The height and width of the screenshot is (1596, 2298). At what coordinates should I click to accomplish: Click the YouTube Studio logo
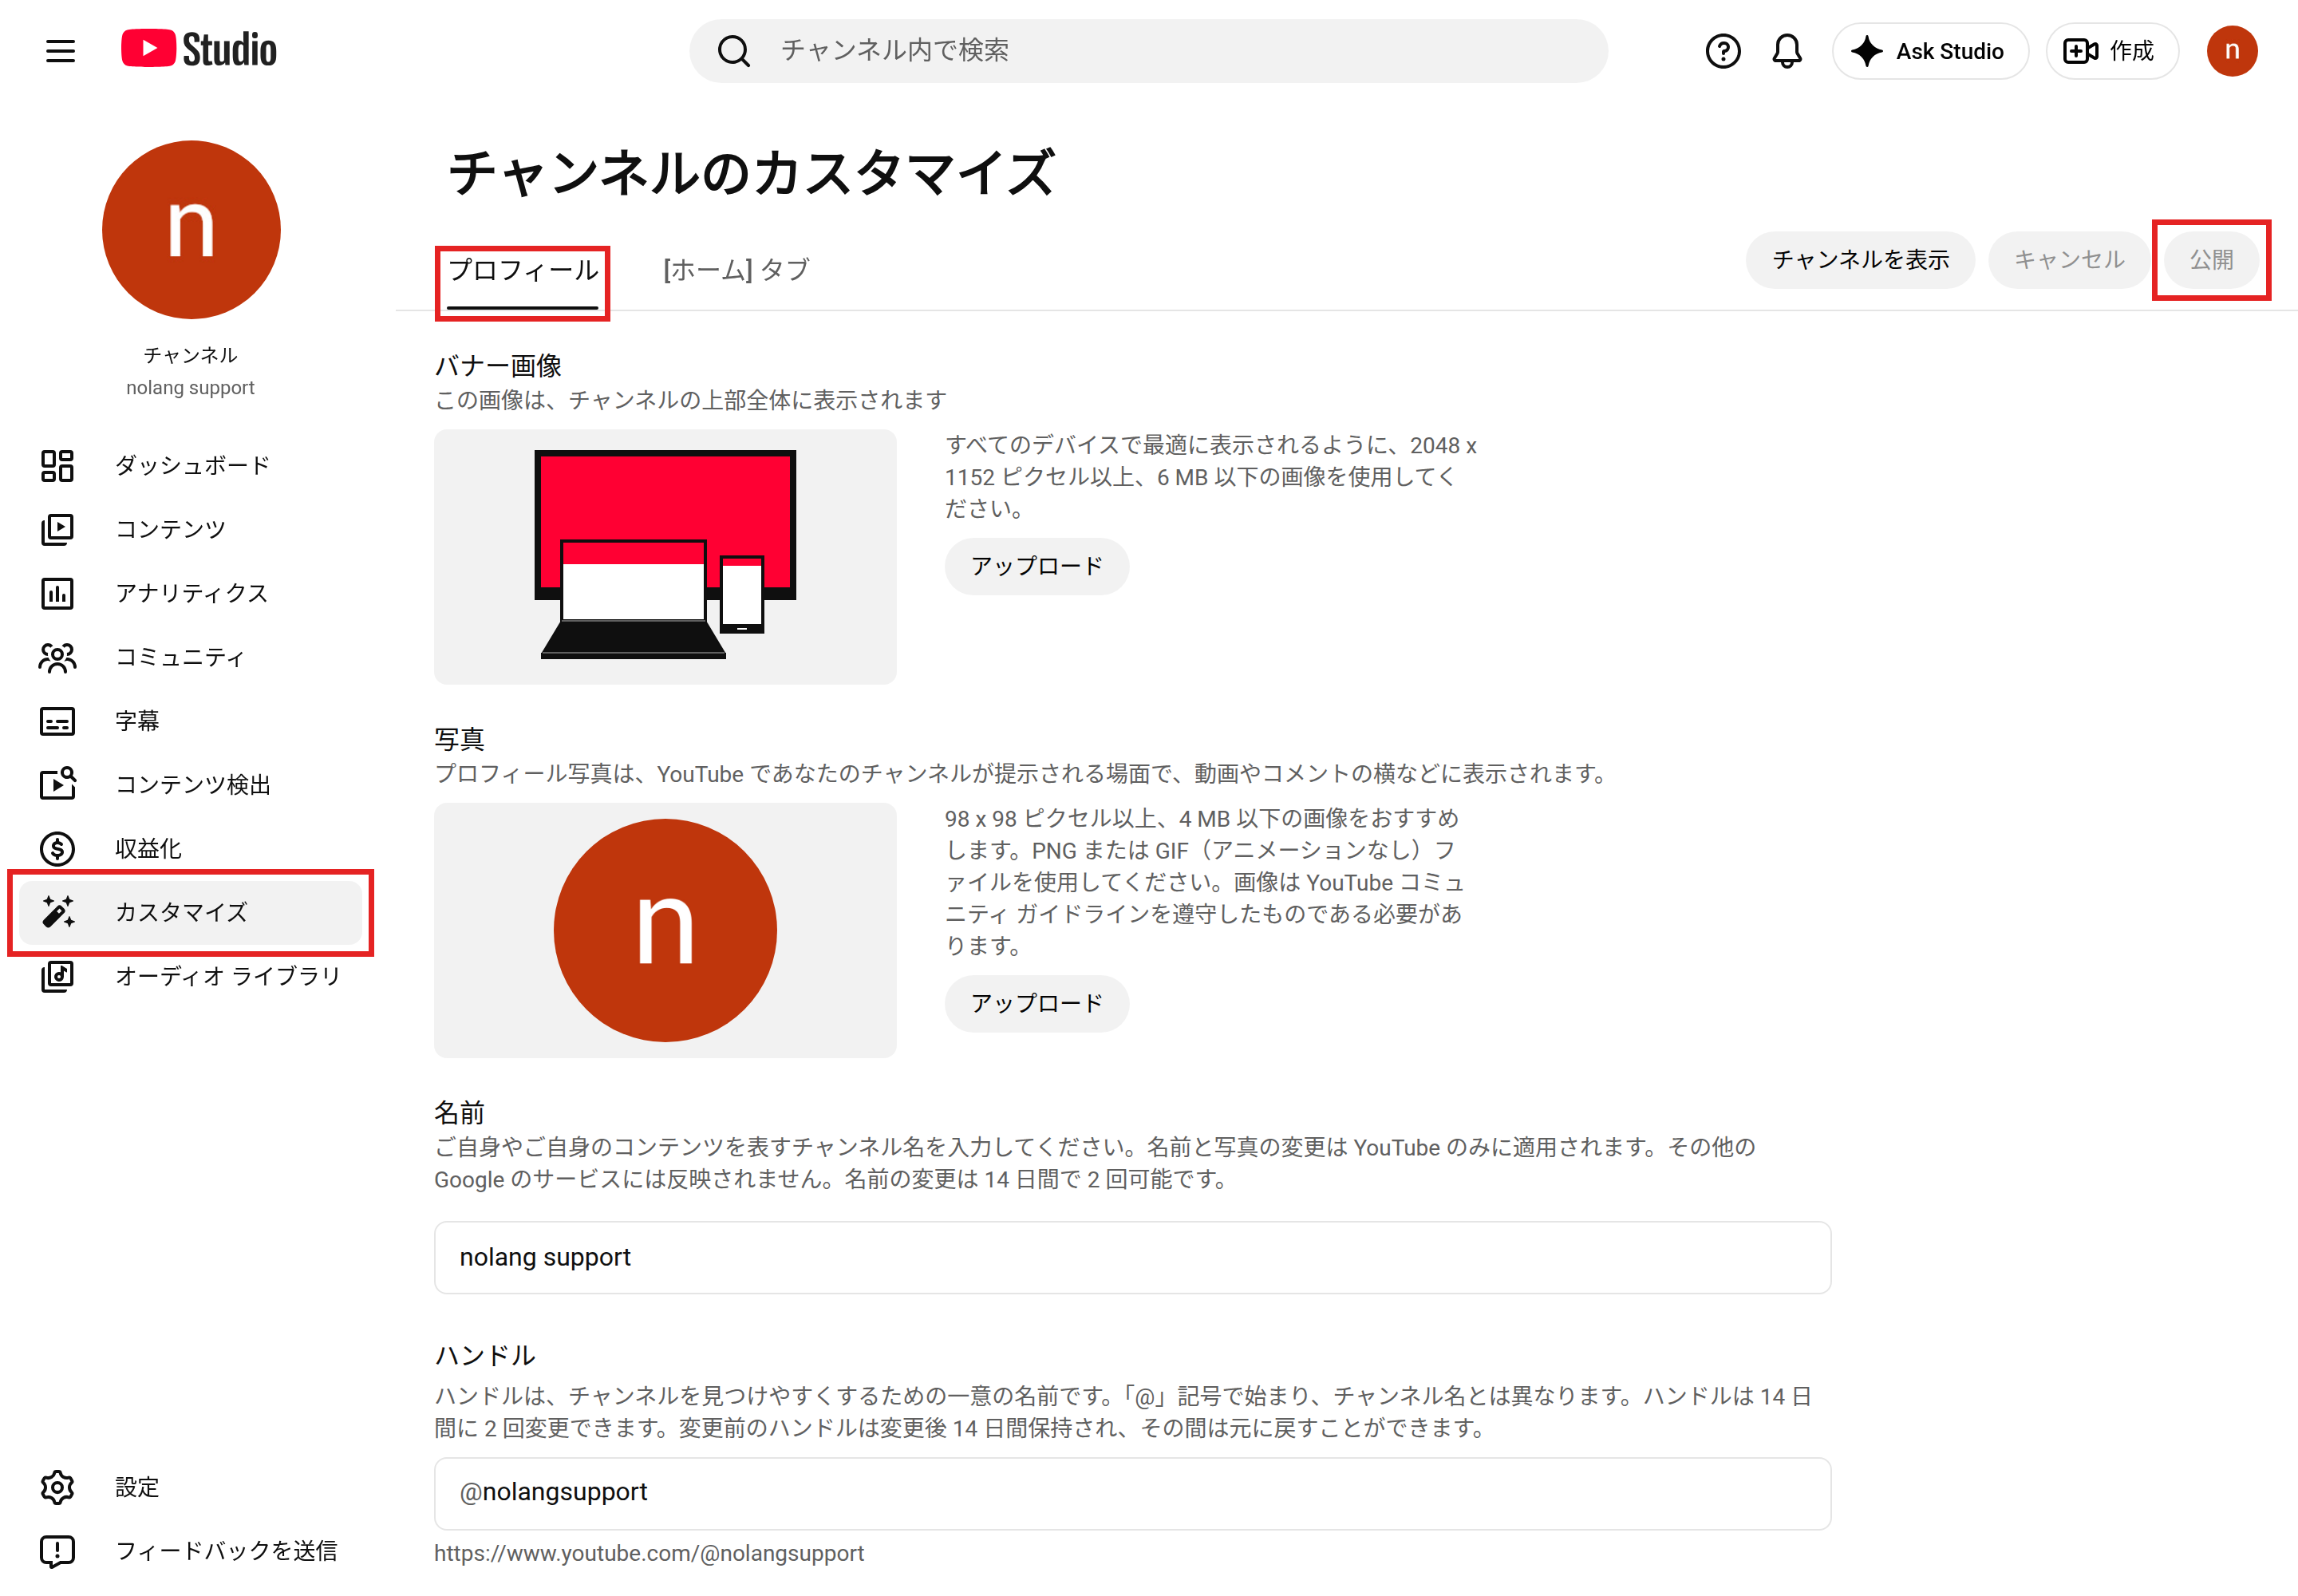click(199, 50)
